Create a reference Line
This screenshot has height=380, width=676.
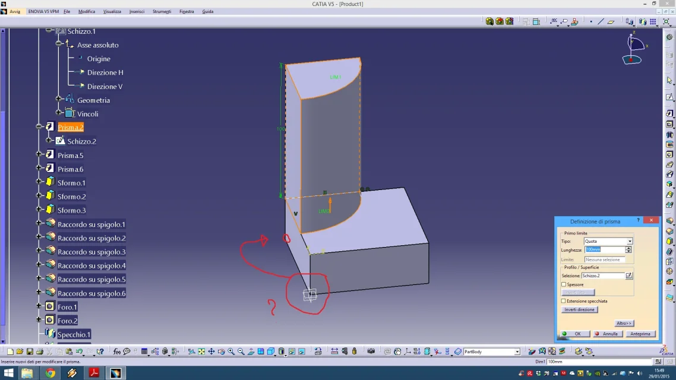[601, 21]
